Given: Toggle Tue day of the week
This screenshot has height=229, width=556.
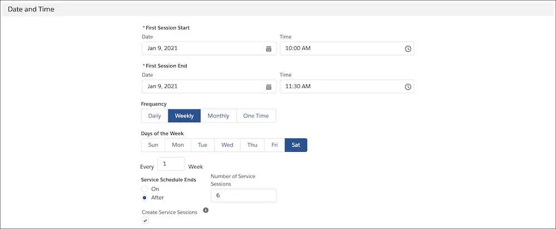Looking at the screenshot, I should coord(202,145).
